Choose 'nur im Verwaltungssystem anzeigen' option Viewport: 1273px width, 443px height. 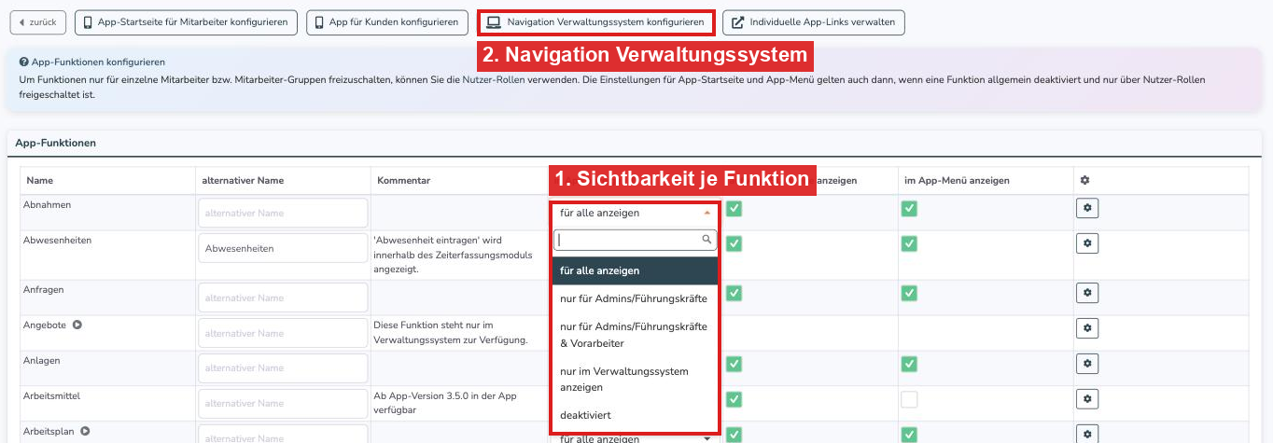[636, 379]
